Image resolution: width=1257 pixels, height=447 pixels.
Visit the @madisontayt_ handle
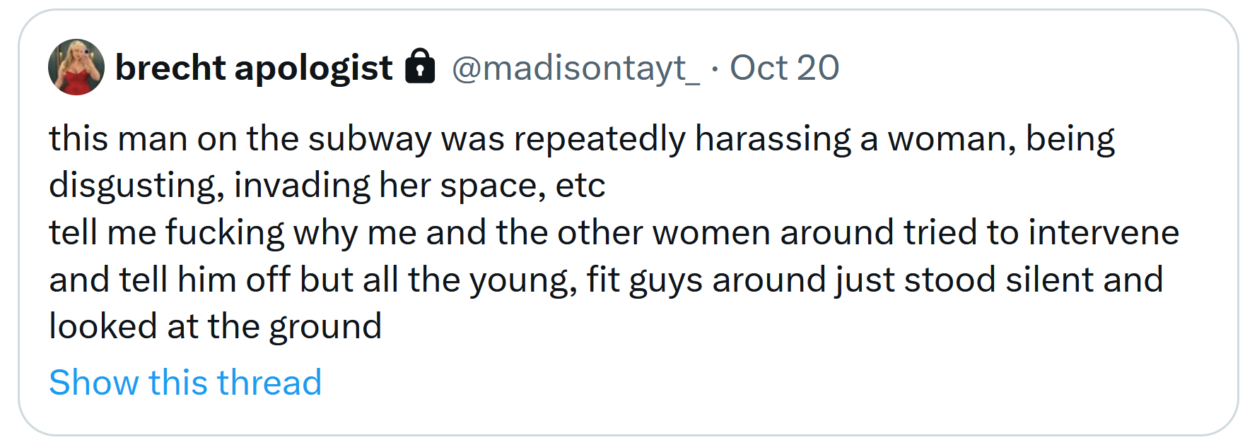pyautogui.click(x=575, y=68)
